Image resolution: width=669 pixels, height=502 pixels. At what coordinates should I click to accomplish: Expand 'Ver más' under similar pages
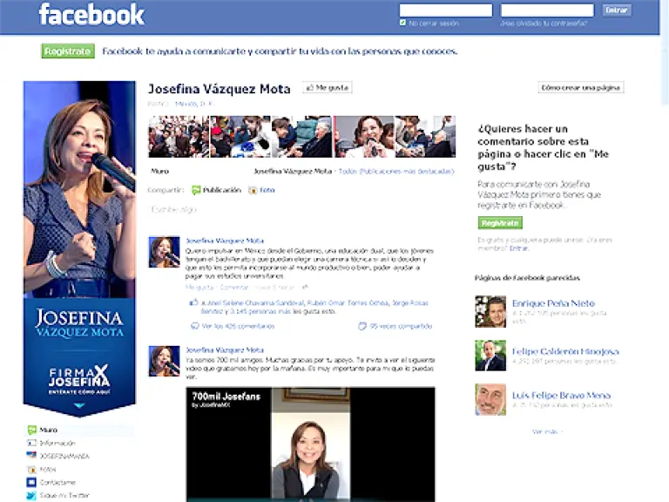coord(545,431)
